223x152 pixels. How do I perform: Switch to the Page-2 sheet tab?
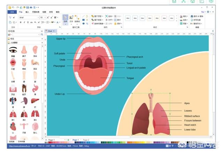pyautogui.click(x=86, y=139)
